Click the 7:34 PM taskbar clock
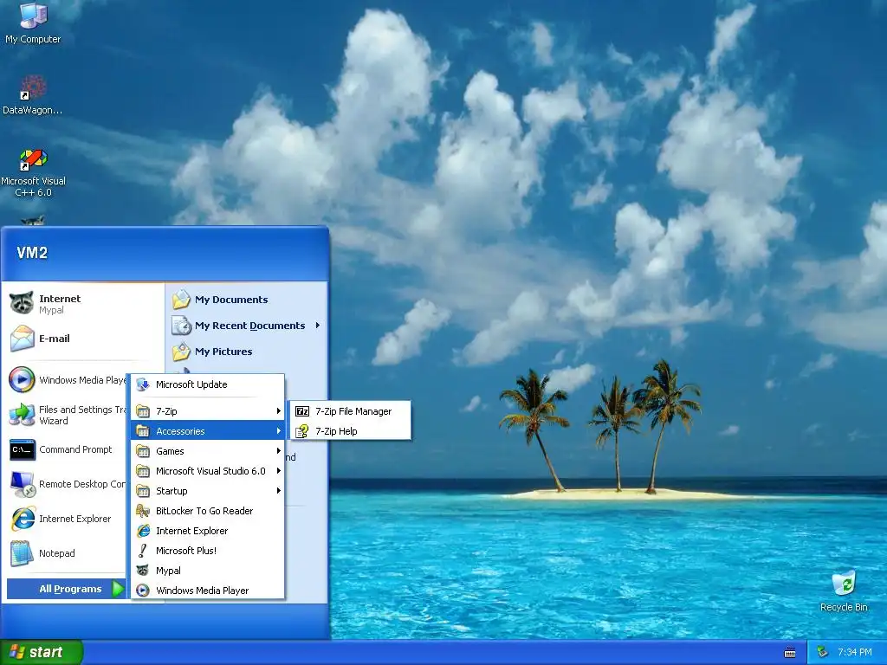The image size is (887, 665). (x=854, y=652)
